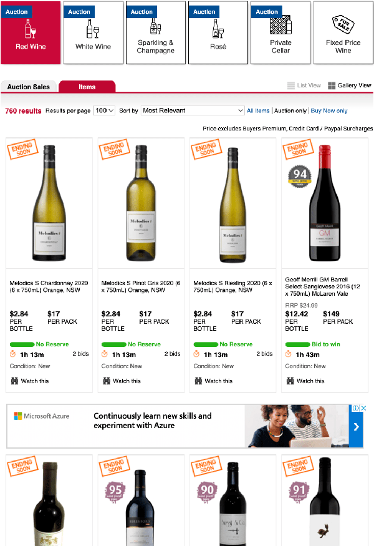
Task: Switch to List View
Action: [x=304, y=85]
